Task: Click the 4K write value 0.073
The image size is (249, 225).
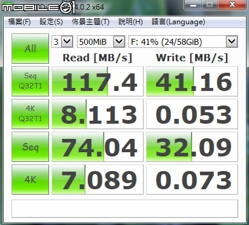Action: pos(192,180)
